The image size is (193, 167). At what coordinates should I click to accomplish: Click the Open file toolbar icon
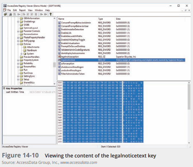5,14
